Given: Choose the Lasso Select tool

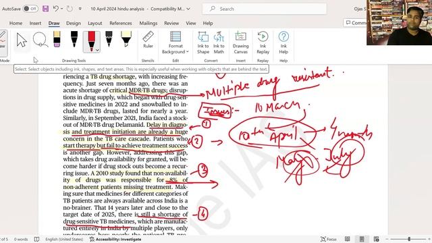Looking at the screenshot, I should point(40,40).
